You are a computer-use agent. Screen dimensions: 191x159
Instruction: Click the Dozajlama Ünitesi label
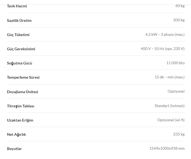tap(22, 92)
